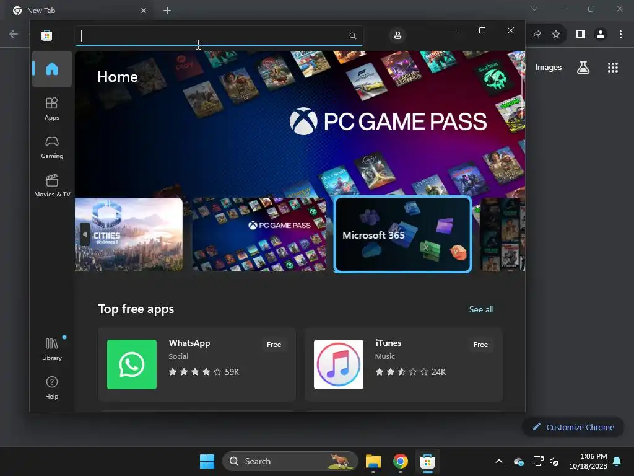Open the notifications bell in taskbar
The width and height of the screenshot is (634, 476).
[x=617, y=461]
